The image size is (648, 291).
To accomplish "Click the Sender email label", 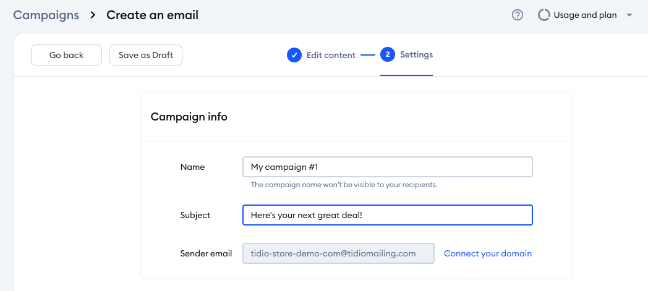I will (206, 253).
